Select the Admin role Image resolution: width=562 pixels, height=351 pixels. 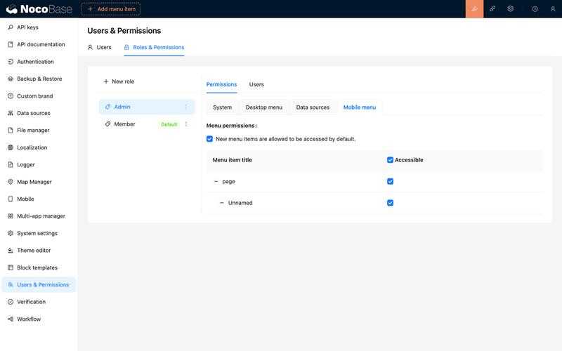147,107
